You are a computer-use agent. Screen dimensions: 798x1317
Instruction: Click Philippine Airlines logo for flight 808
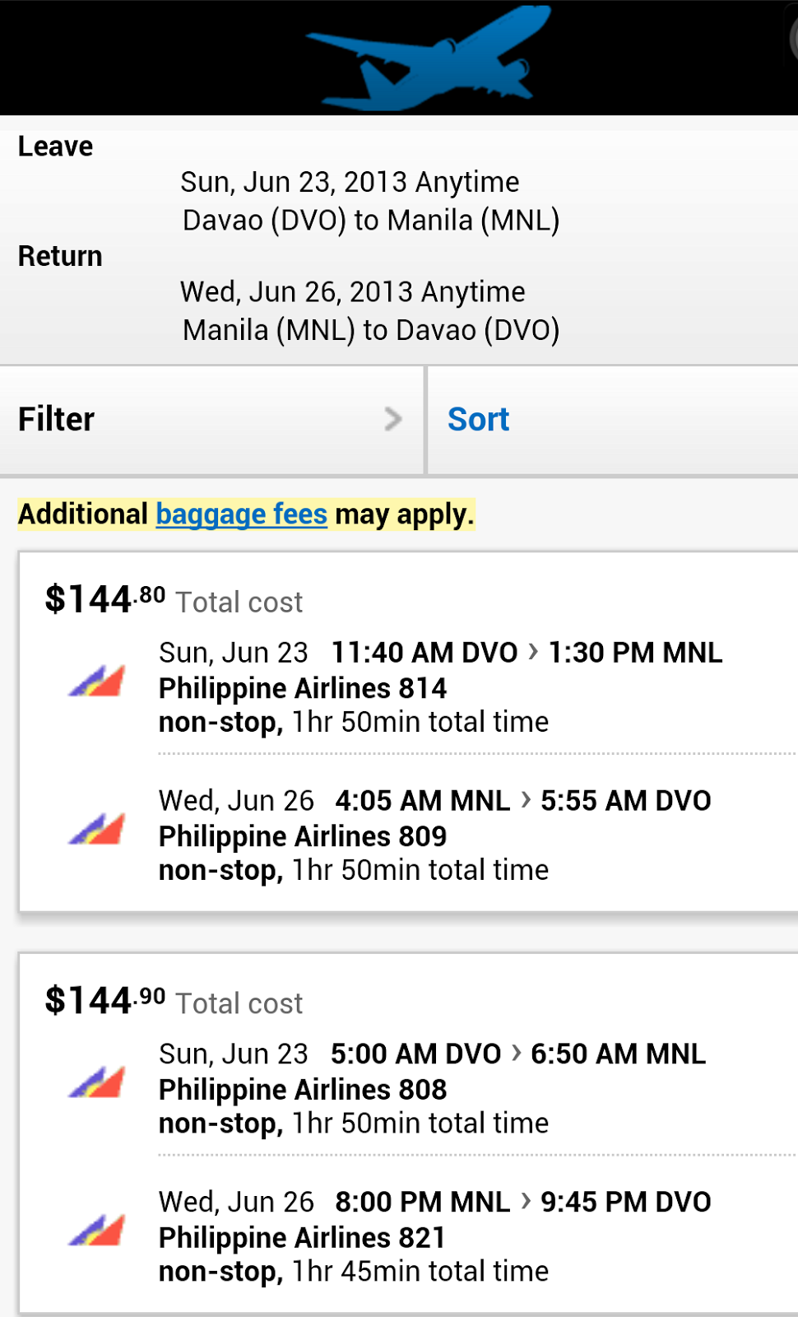point(97,1082)
